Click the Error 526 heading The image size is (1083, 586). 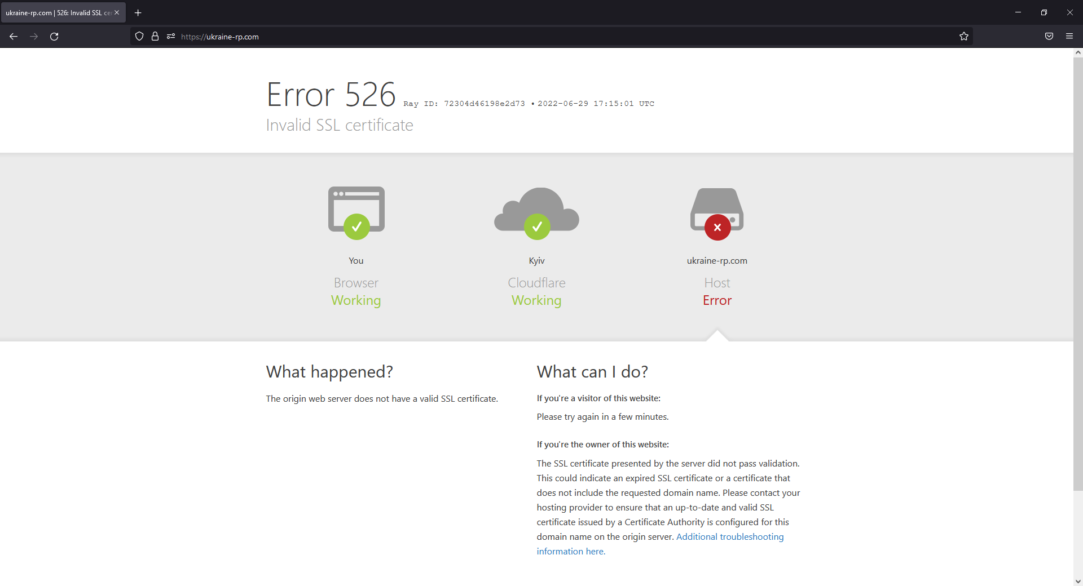pyautogui.click(x=331, y=94)
